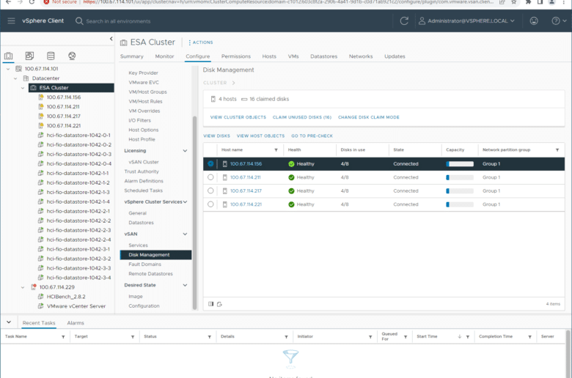
Task: Switch to Hosts and Clusters inventory view
Action: coord(8,56)
